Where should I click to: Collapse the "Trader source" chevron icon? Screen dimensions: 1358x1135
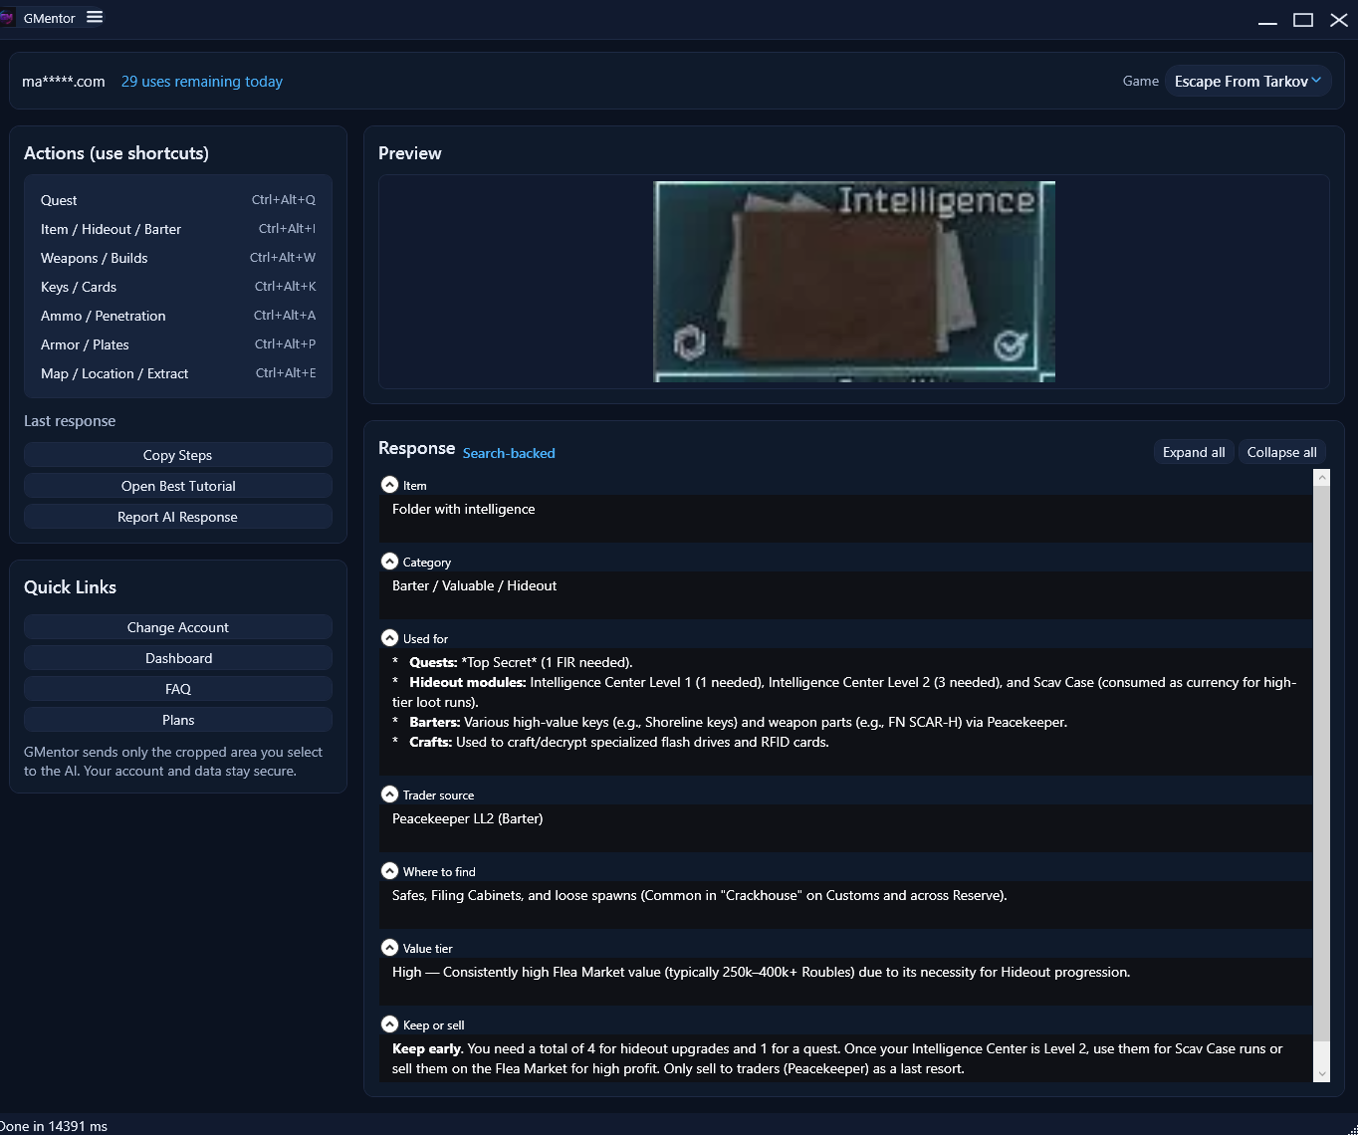pos(389,794)
